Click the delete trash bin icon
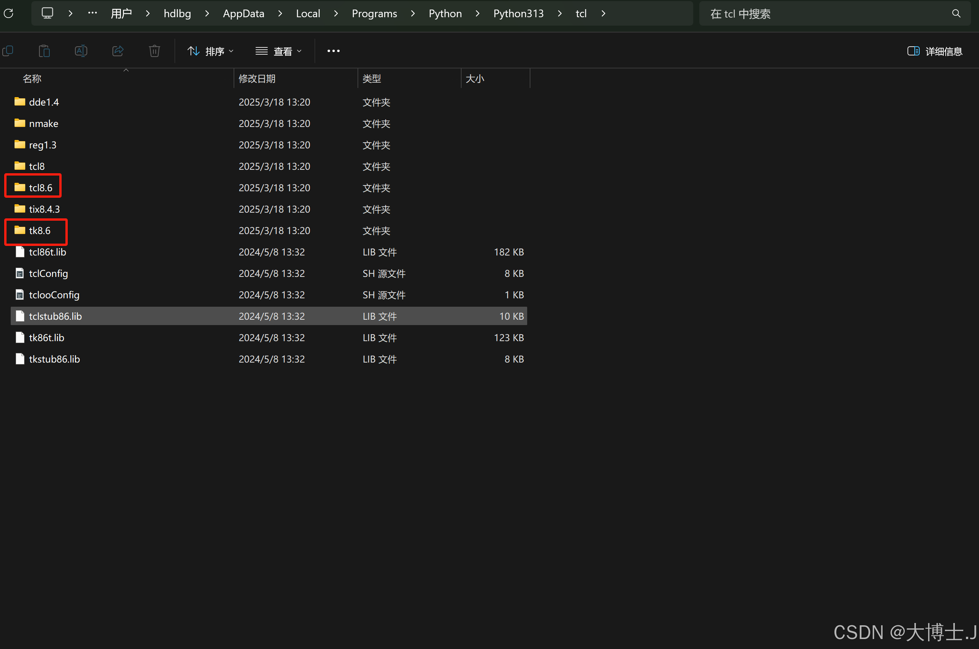Image resolution: width=979 pixels, height=649 pixels. pos(155,51)
